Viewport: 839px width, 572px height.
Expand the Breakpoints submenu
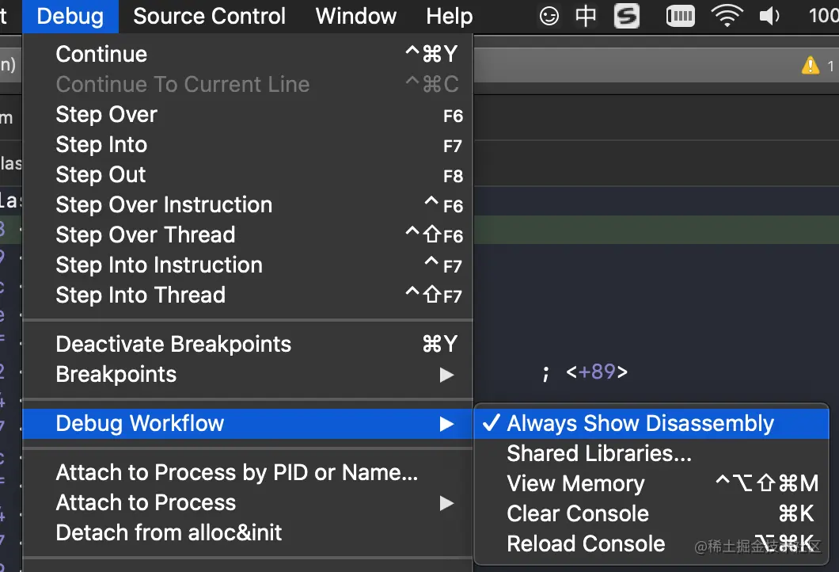116,374
